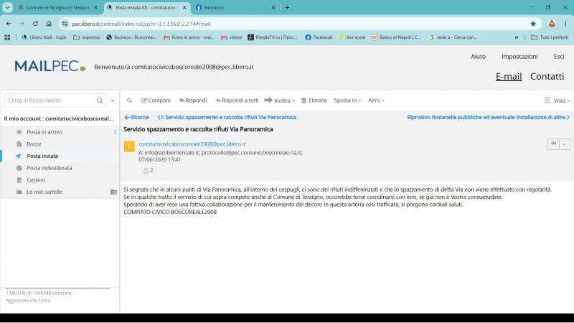Open Posta in arrivo Gmail bookmark

click(189, 37)
